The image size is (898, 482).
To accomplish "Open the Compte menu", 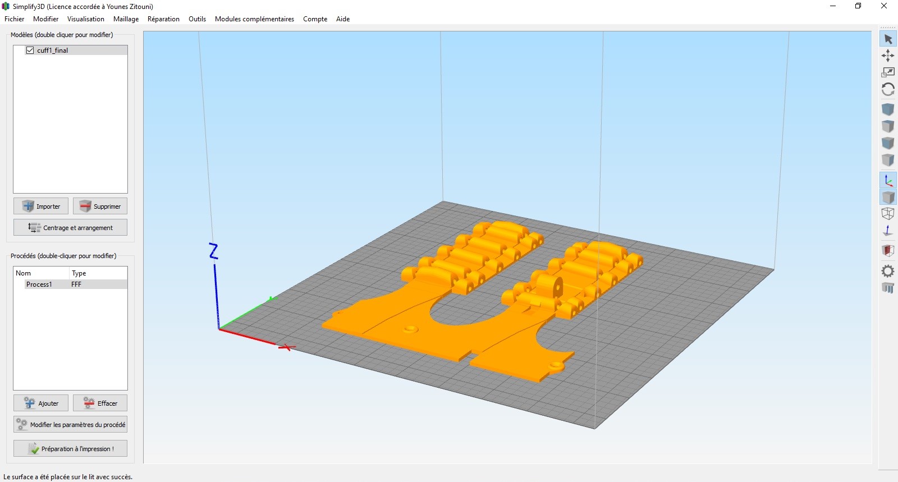I will coord(315,19).
